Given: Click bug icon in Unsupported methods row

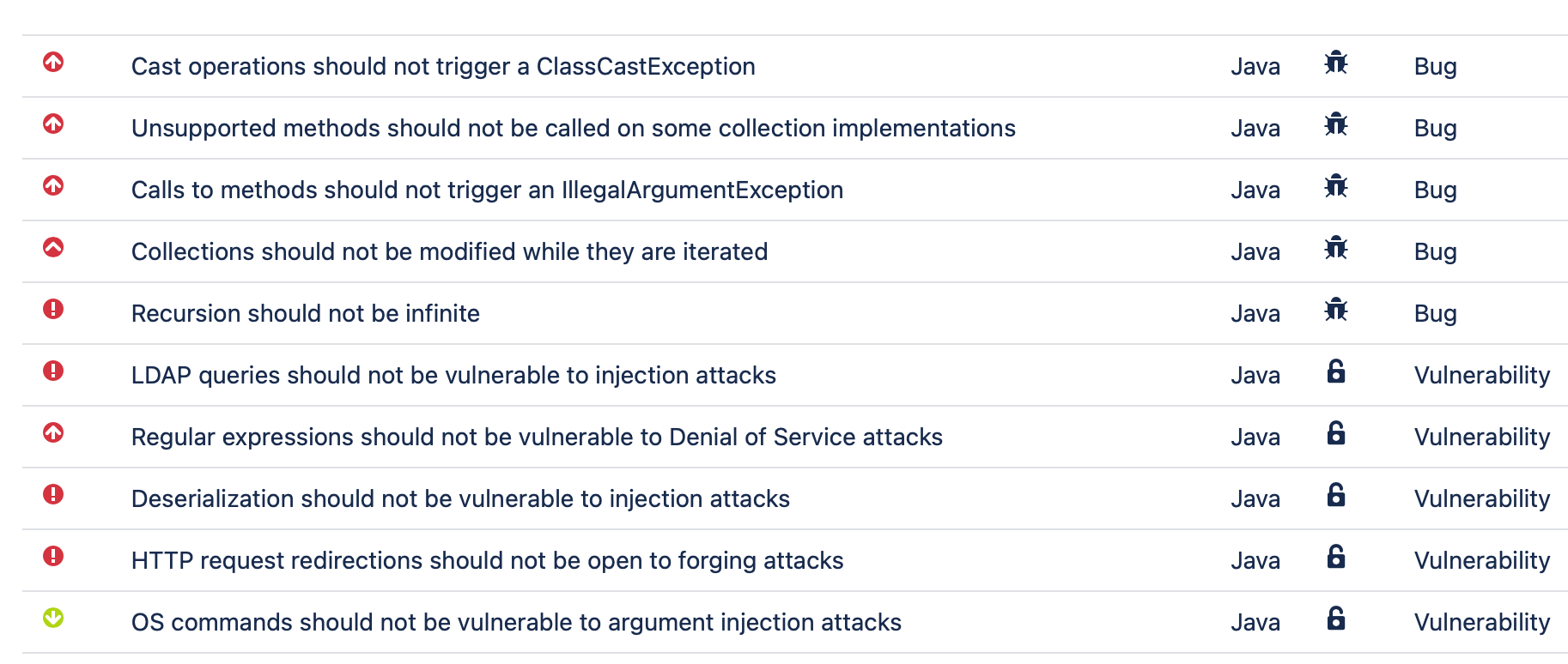Looking at the screenshot, I should point(1336,124).
